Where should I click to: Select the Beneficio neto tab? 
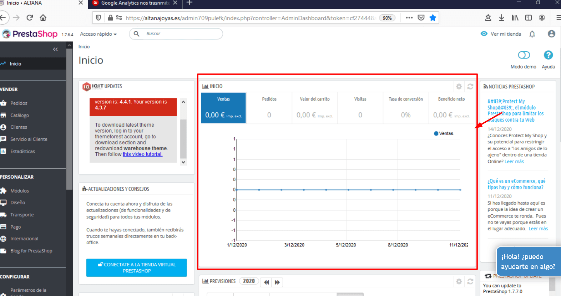(451, 108)
